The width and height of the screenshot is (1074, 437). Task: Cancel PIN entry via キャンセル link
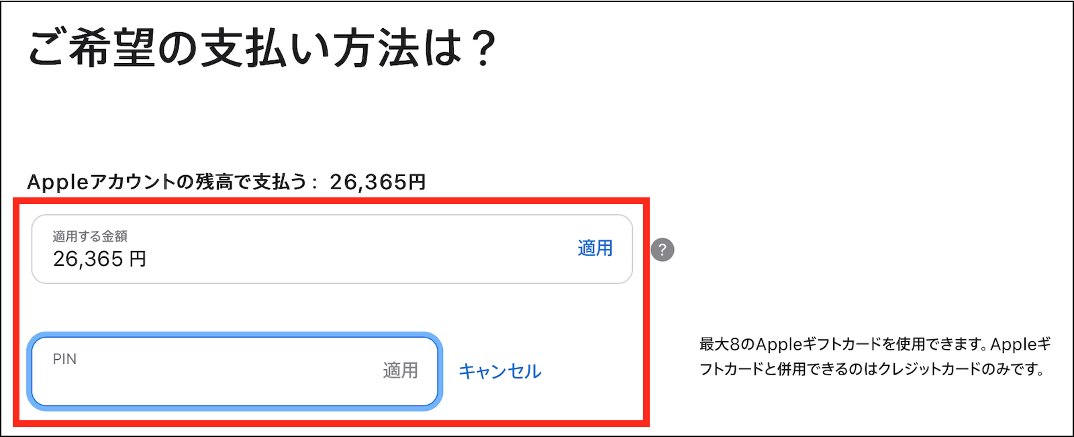(x=499, y=371)
